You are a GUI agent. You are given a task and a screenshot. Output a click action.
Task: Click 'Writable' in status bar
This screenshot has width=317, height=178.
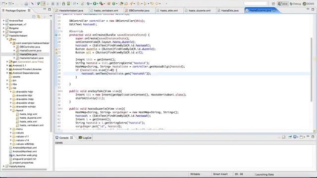click(195, 174)
